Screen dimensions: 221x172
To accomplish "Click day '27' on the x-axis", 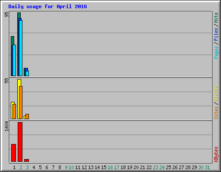I will click(x=181, y=167).
